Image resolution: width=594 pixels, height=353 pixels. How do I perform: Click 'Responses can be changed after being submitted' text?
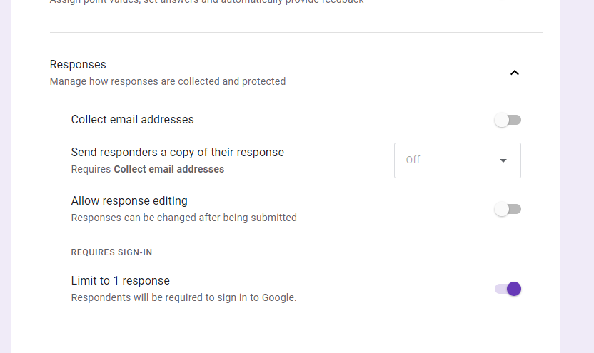click(183, 218)
